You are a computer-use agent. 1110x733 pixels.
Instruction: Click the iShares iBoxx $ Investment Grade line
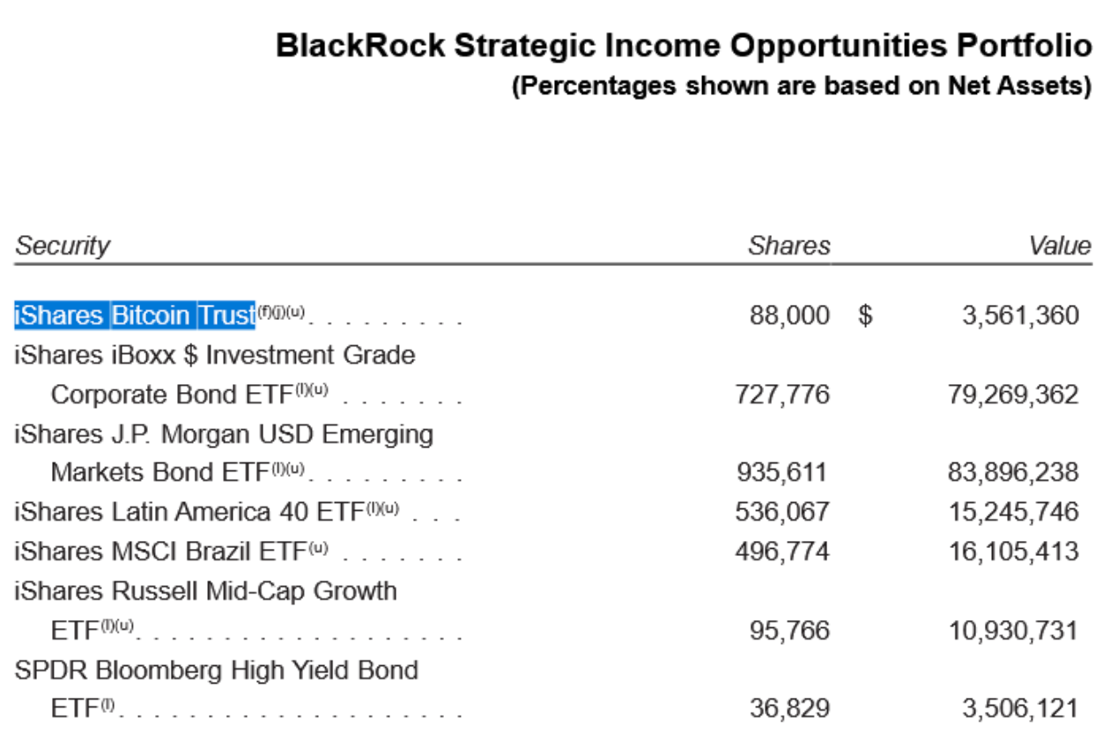coord(215,355)
